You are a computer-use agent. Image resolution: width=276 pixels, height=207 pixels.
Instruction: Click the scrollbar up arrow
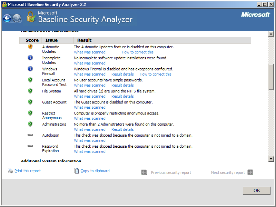pyautogui.click(x=271, y=34)
